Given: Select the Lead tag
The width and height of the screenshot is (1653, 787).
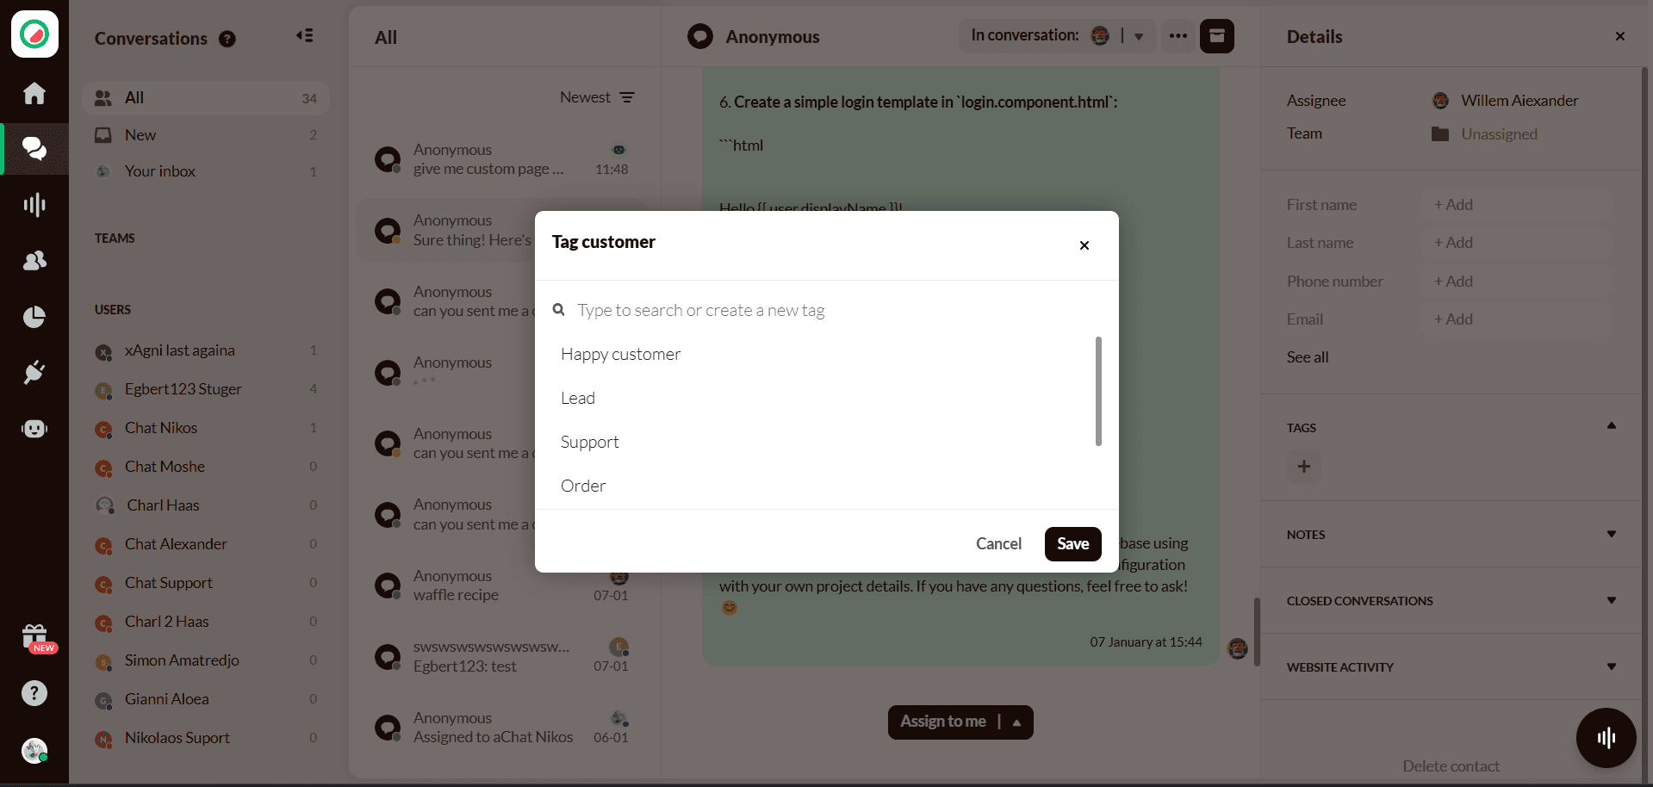Looking at the screenshot, I should 578,398.
